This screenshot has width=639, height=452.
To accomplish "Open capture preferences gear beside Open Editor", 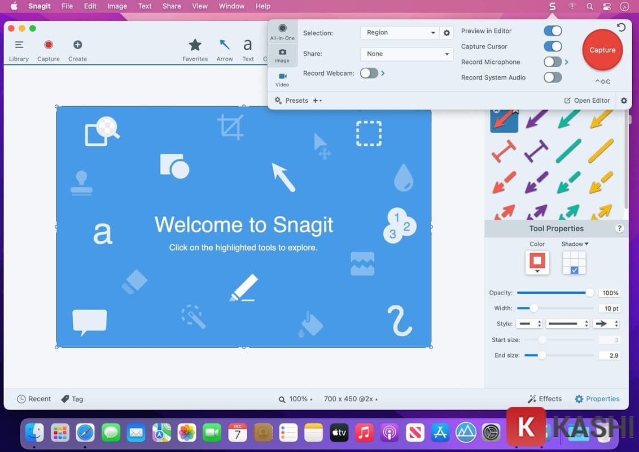I will click(x=624, y=101).
